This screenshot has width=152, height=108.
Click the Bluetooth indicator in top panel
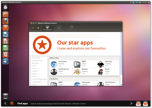(130, 3)
